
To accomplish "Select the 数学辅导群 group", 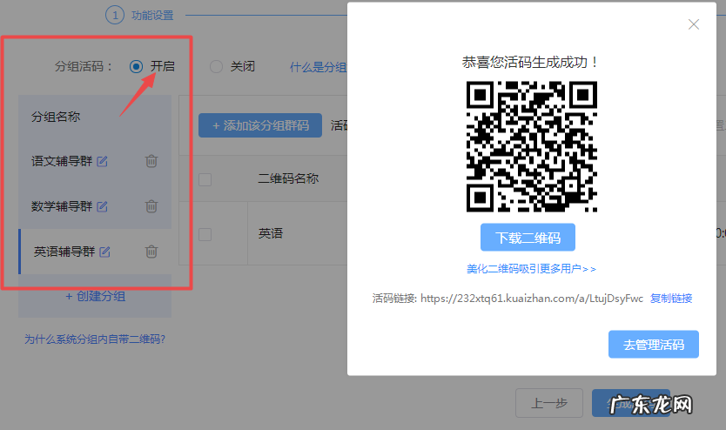I will pos(62,206).
